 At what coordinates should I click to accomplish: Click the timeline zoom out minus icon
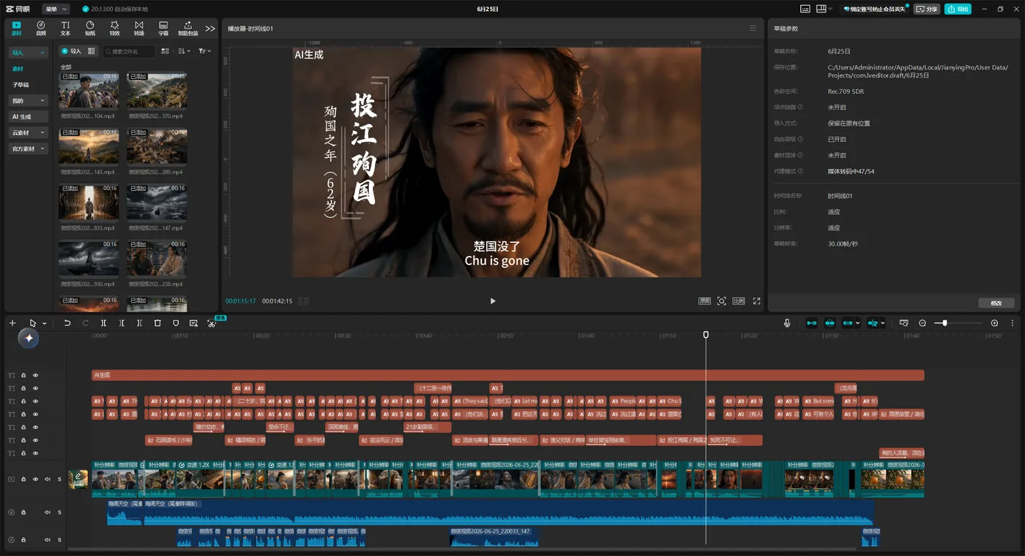[922, 323]
